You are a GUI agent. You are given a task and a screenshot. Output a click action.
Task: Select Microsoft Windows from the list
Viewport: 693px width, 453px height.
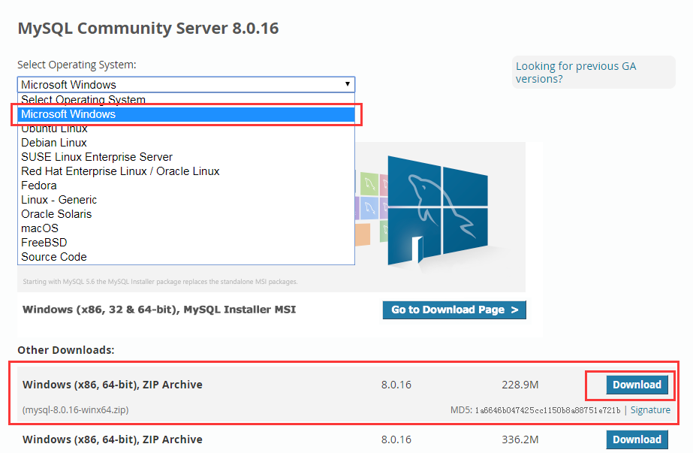pos(68,114)
